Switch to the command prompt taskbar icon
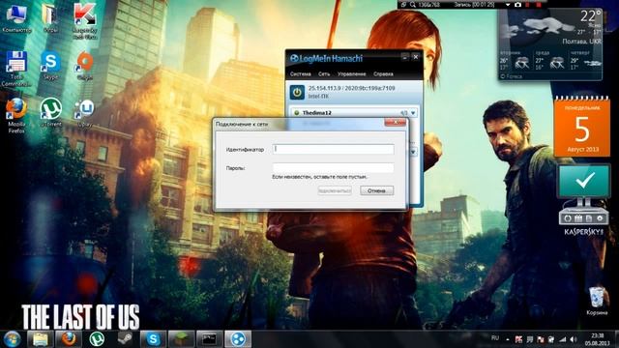The height and width of the screenshot is (348, 619). pos(210,339)
